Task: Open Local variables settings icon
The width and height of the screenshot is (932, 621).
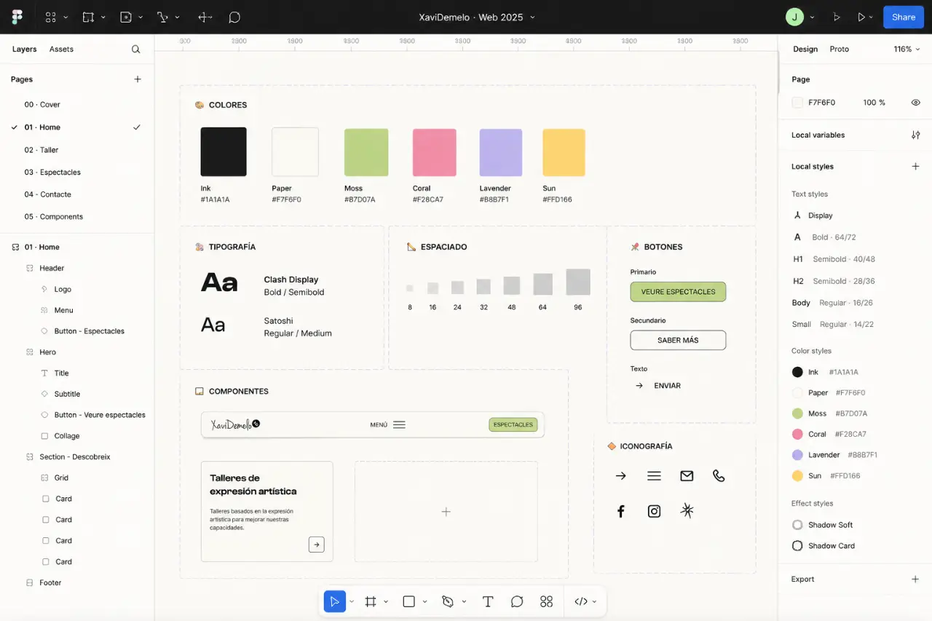Action: [x=916, y=135]
